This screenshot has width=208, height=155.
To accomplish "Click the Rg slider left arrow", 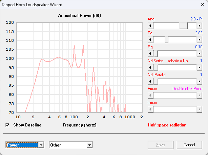I will pyautogui.click(x=150, y=54).
